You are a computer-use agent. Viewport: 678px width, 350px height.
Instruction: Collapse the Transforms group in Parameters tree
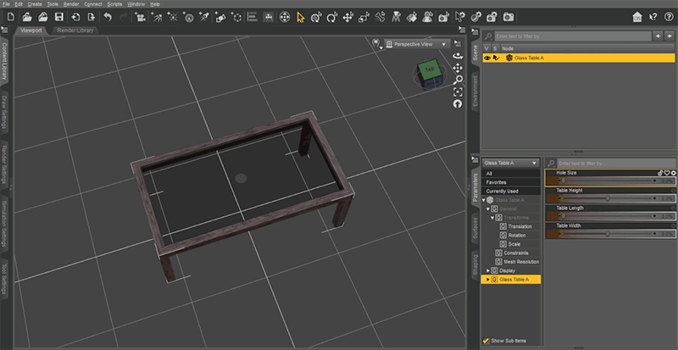pyautogui.click(x=492, y=218)
